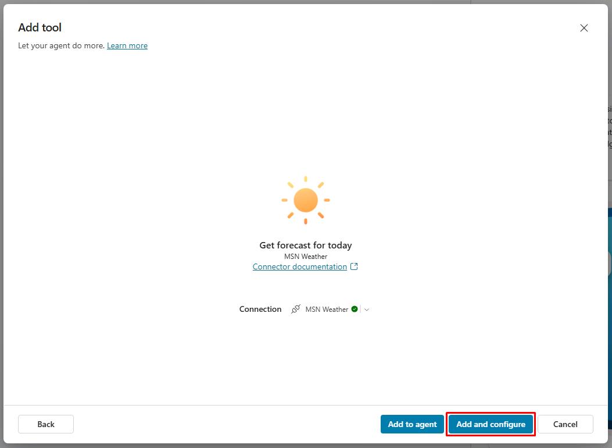This screenshot has width=612, height=448.
Task: Close the Add tool dialog with X
Action: click(x=584, y=28)
